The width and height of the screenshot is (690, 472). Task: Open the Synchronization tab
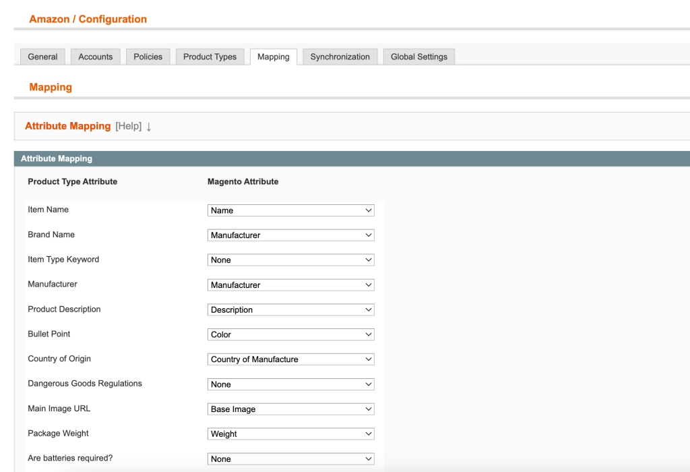coord(340,57)
